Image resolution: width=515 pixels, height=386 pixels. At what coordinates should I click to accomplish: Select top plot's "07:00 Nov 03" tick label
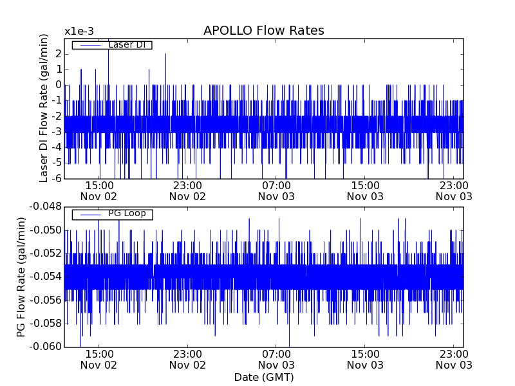pos(276,190)
